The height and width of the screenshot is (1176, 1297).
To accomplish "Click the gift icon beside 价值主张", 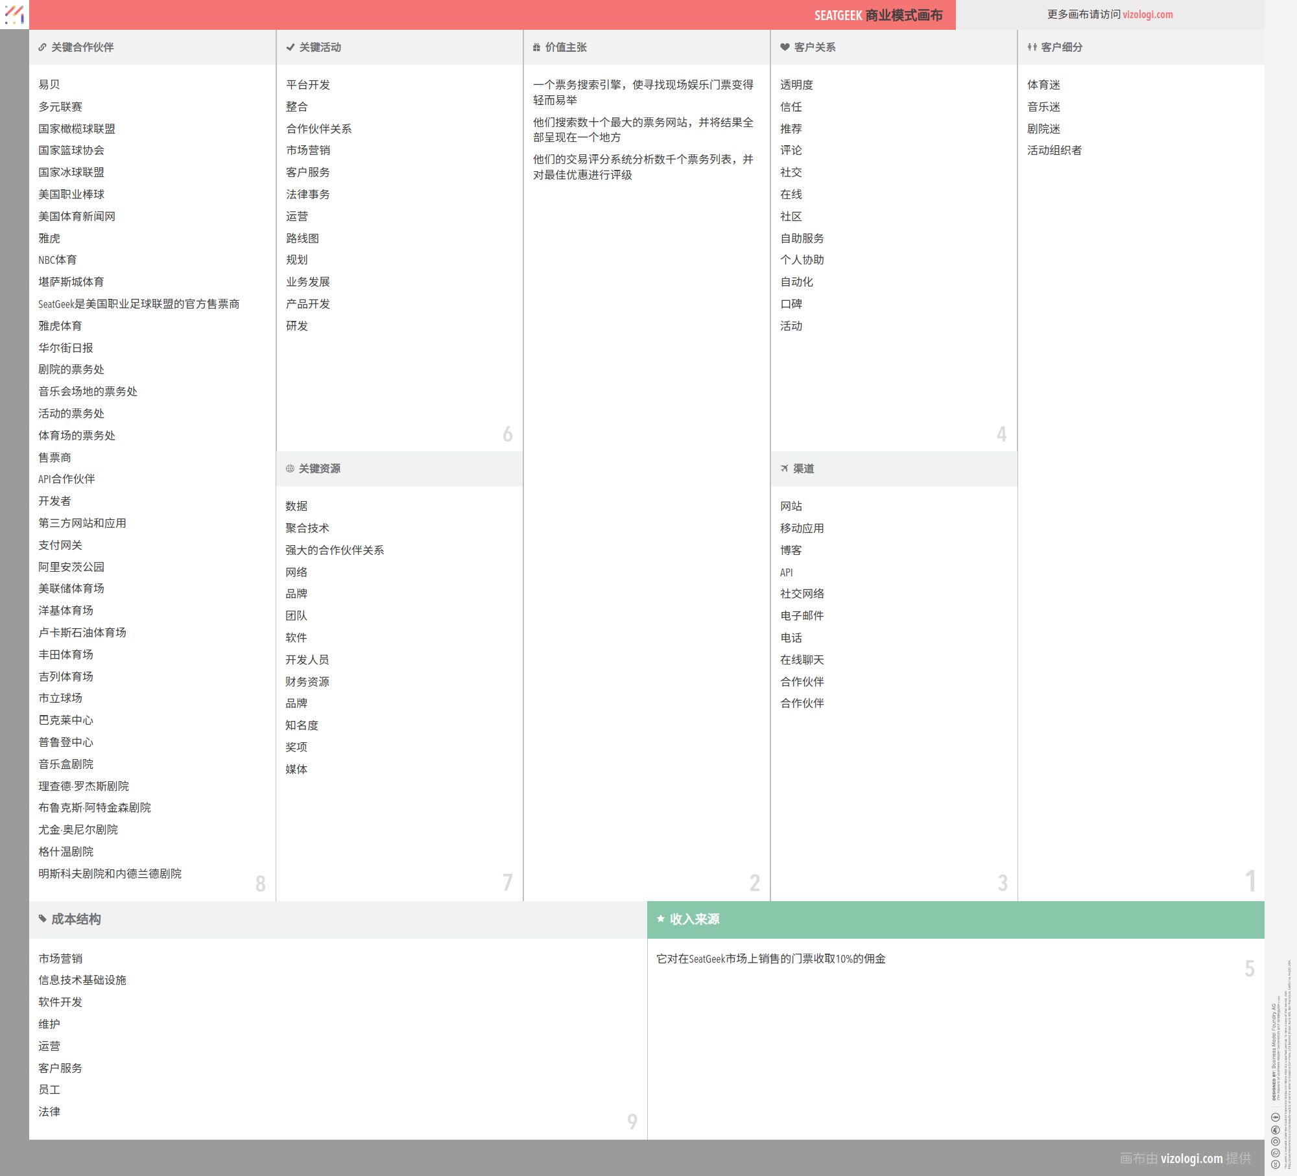I will (x=536, y=47).
